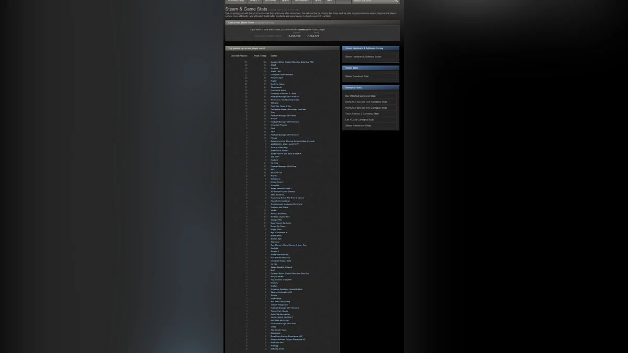
Task: Open Left 4 Dead Gameplay Stats
Action: 360,119
